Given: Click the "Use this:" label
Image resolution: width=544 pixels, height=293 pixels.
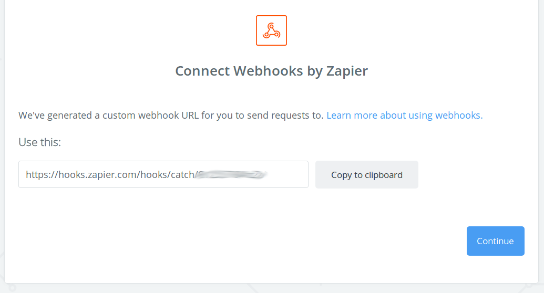Looking at the screenshot, I should coord(39,142).
